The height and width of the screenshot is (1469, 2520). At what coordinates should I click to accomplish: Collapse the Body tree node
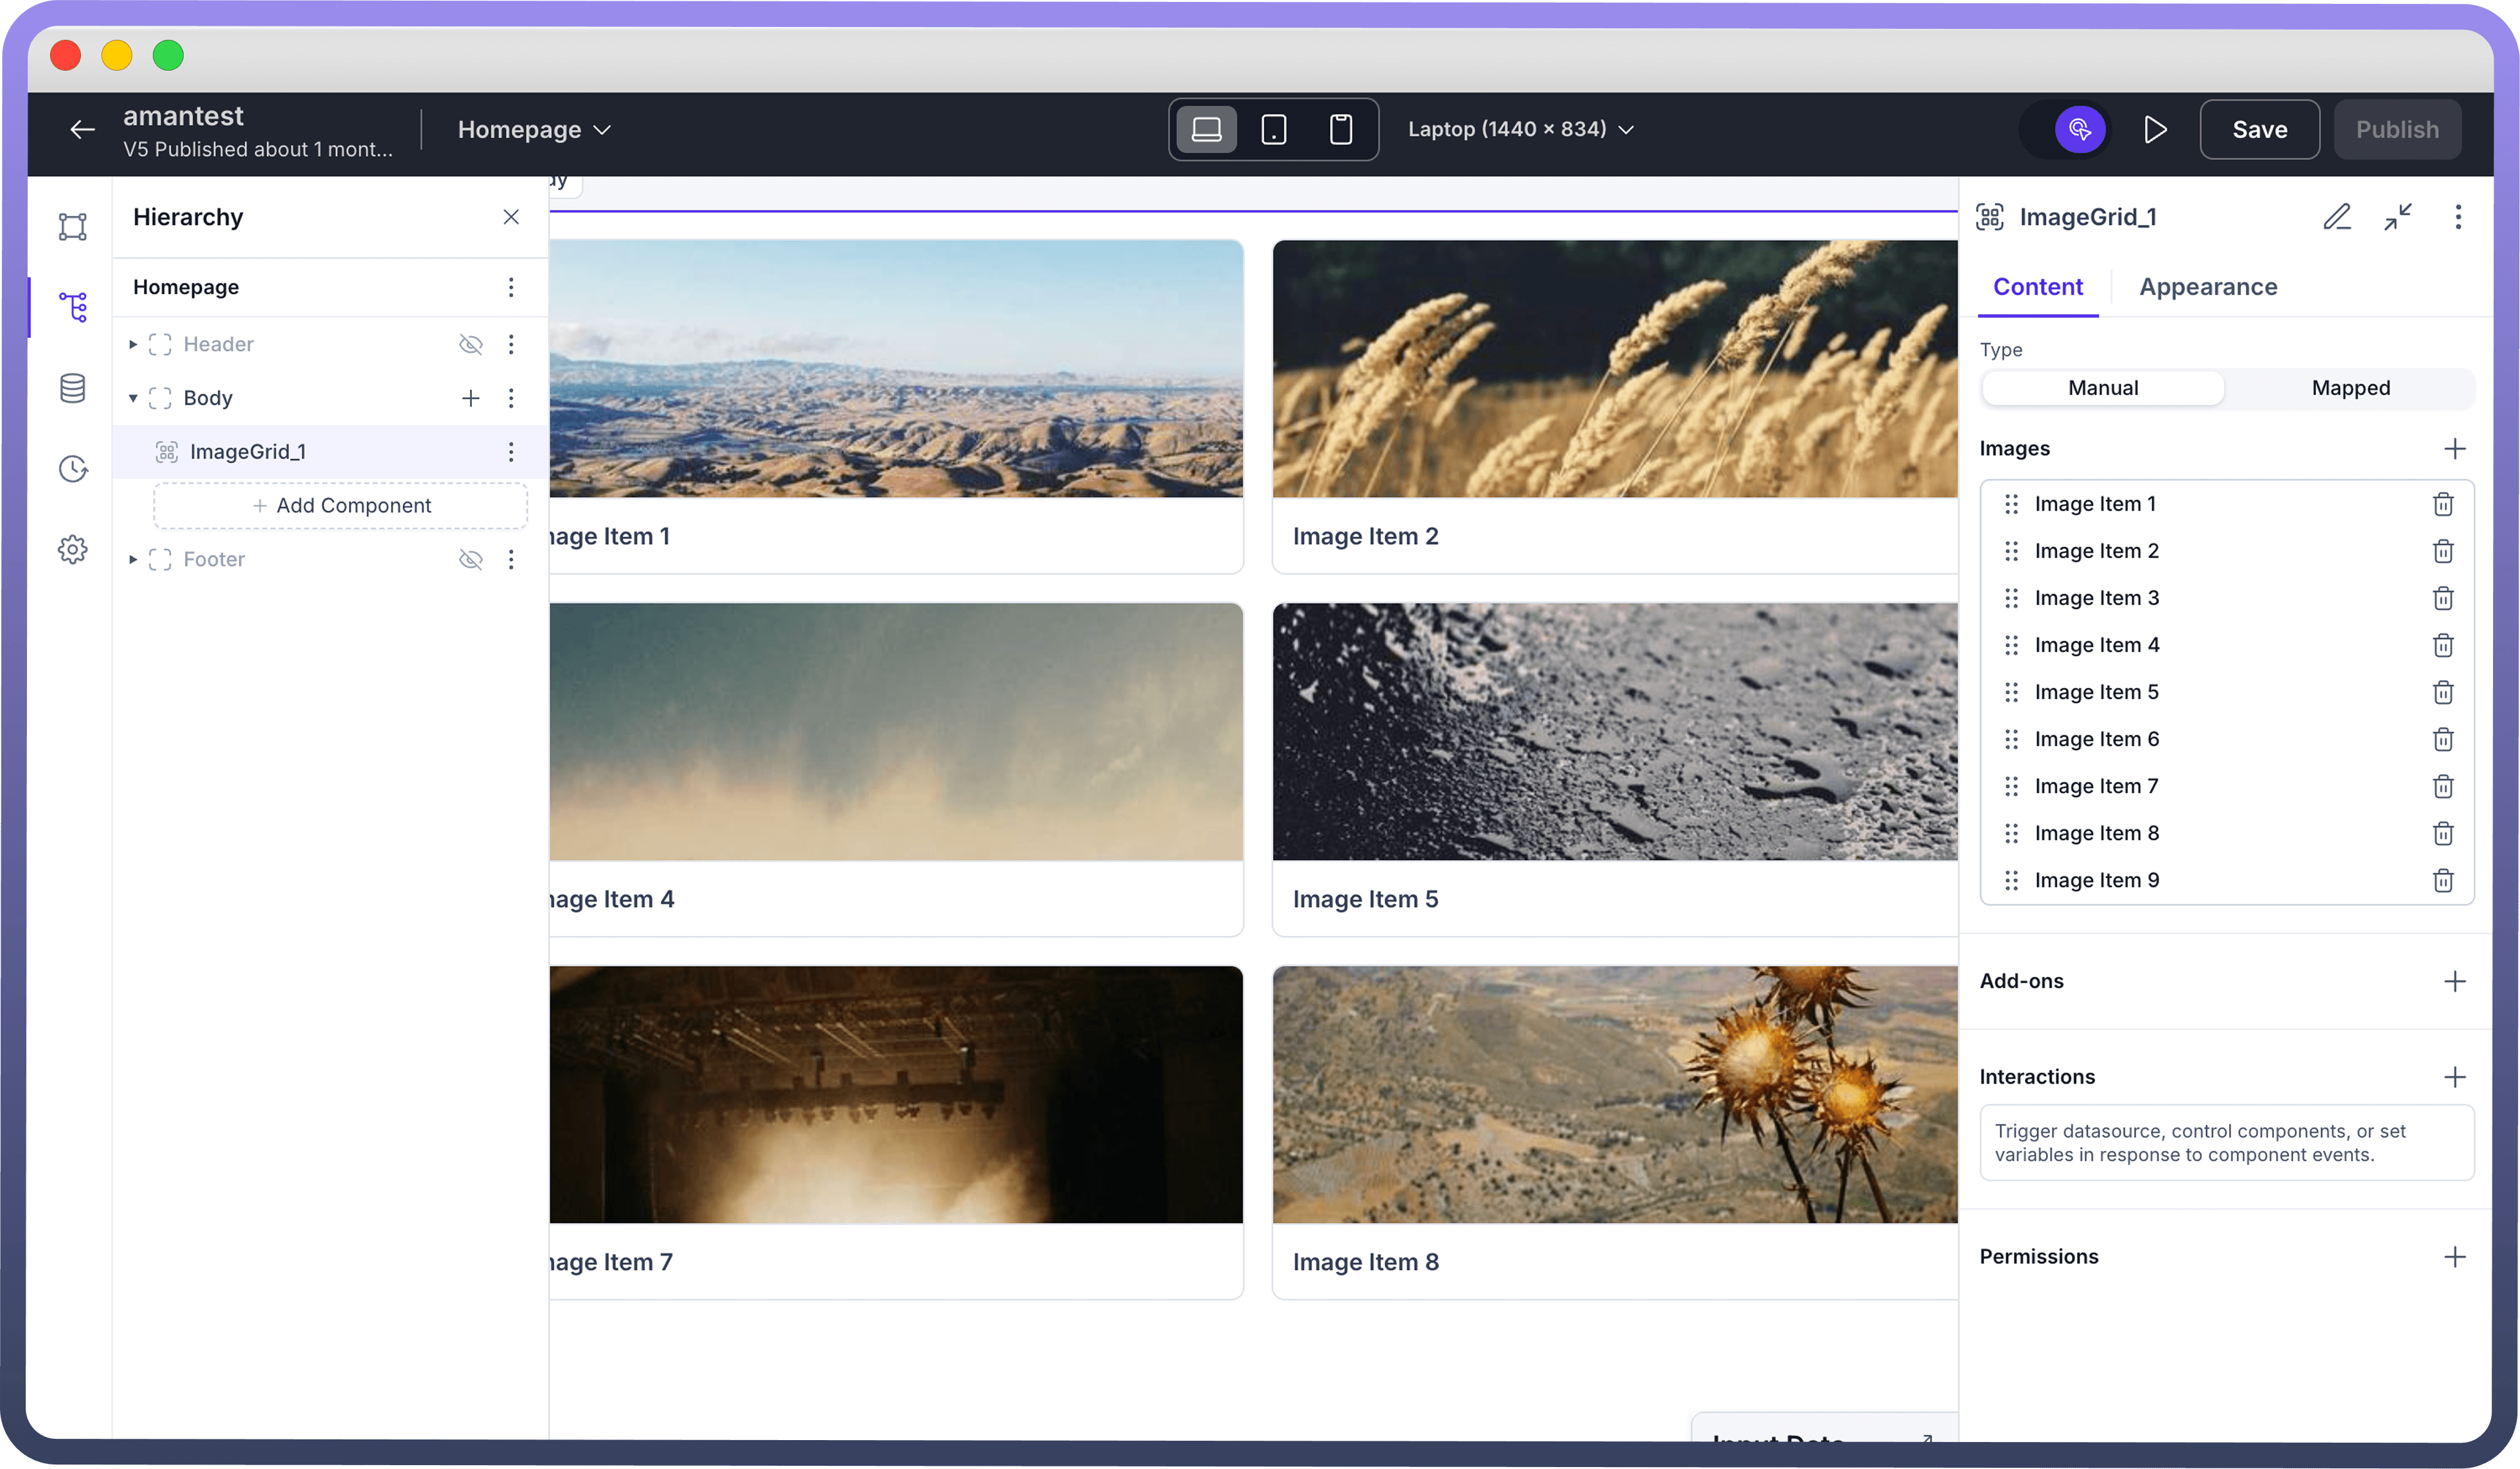point(133,398)
